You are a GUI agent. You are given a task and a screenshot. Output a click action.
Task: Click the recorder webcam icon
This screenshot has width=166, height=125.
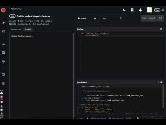point(2,114)
